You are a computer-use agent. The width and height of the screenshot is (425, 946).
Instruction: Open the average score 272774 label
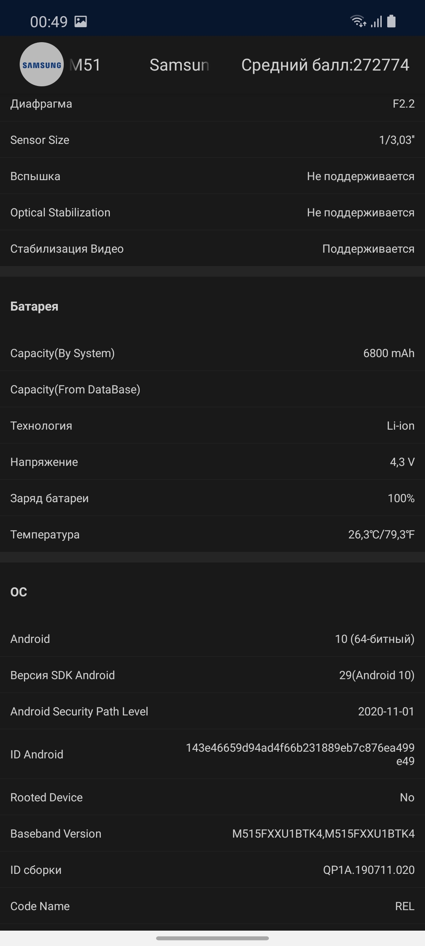325,65
